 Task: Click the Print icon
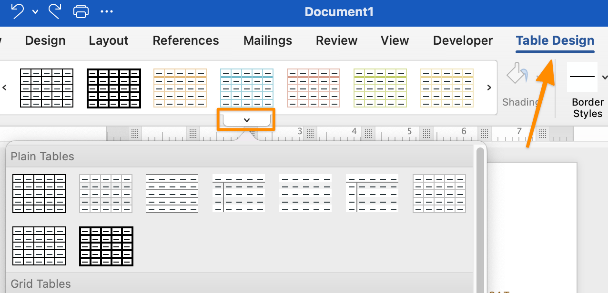81,11
